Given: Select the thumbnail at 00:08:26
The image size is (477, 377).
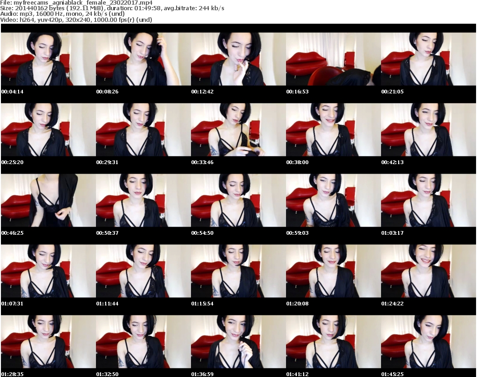Looking at the screenshot, I should 143,59.
